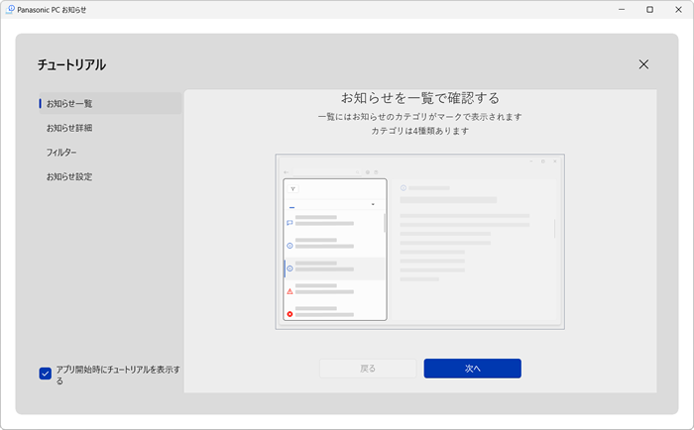Click the red error circle category icon
Screen dimensions: 694x430
(289, 313)
